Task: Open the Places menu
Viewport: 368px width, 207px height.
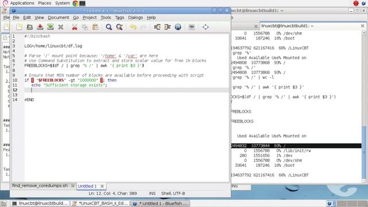Action: tap(45, 3)
